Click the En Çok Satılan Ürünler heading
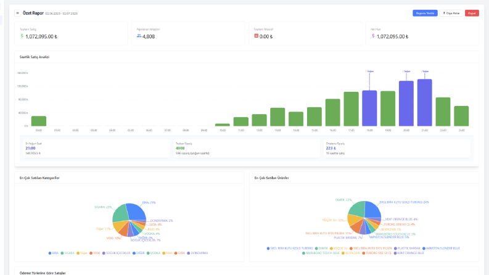Image resolution: width=489 pixels, height=275 pixels. [271, 178]
